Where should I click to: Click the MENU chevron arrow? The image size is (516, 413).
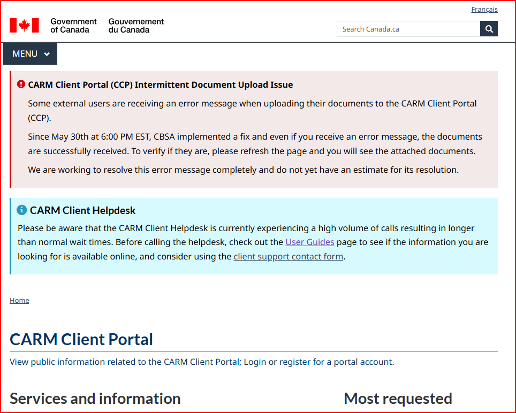[x=47, y=53]
